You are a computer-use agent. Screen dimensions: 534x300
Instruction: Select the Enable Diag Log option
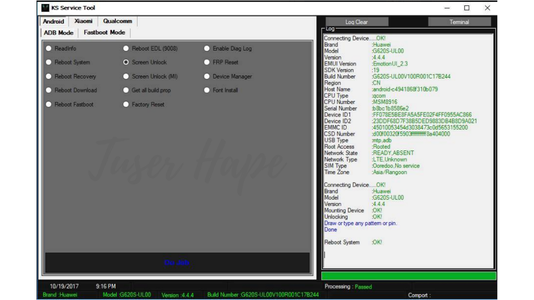(x=207, y=48)
